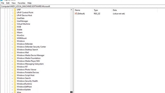Screen dimensions: 165x93
Task: Expand the UserManager key
Action: click(12, 21)
